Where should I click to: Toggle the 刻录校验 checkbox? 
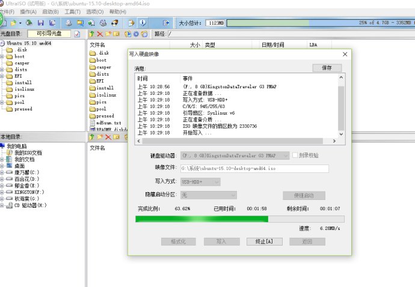pos(295,155)
